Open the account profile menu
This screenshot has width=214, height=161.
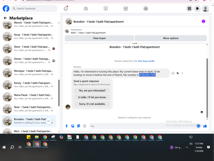(205, 9)
